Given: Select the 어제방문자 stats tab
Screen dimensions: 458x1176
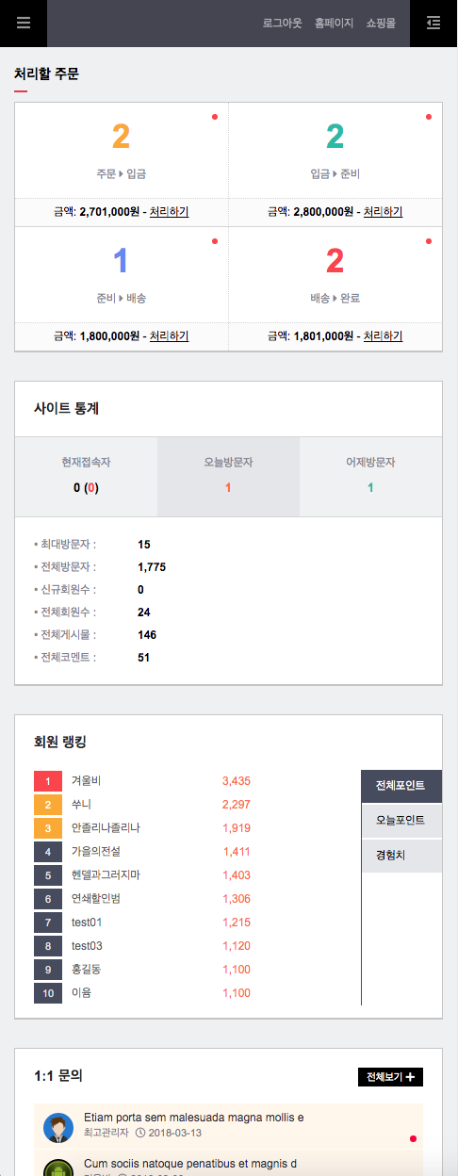Looking at the screenshot, I should [x=370, y=477].
